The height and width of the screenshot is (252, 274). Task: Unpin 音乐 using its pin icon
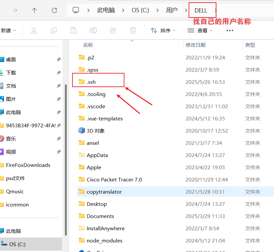point(59,139)
